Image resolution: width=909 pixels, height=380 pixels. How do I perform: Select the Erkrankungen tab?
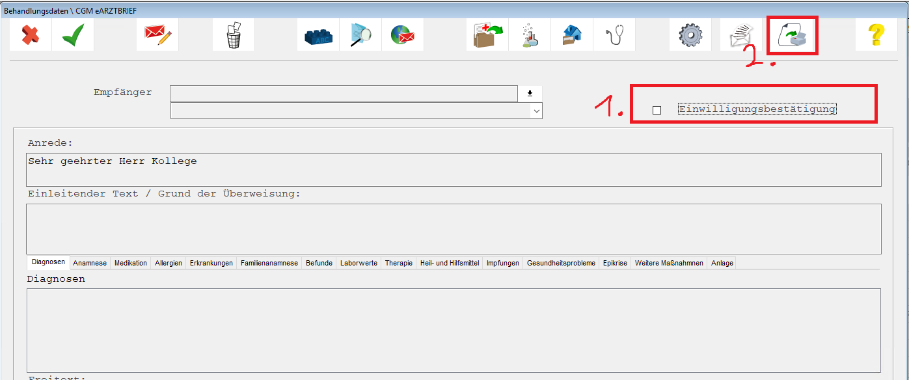[211, 263]
